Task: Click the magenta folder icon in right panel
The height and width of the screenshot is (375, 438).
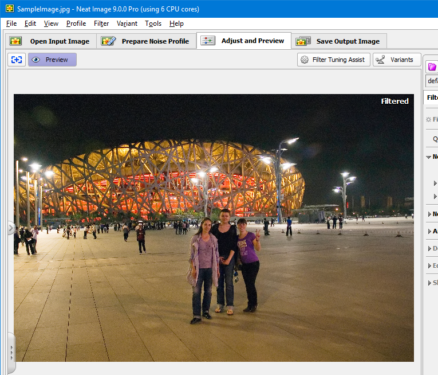Action: pyautogui.click(x=432, y=67)
